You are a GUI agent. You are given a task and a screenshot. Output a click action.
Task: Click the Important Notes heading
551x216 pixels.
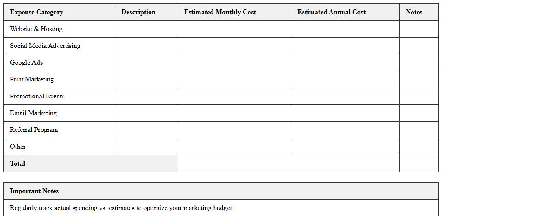pos(34,191)
